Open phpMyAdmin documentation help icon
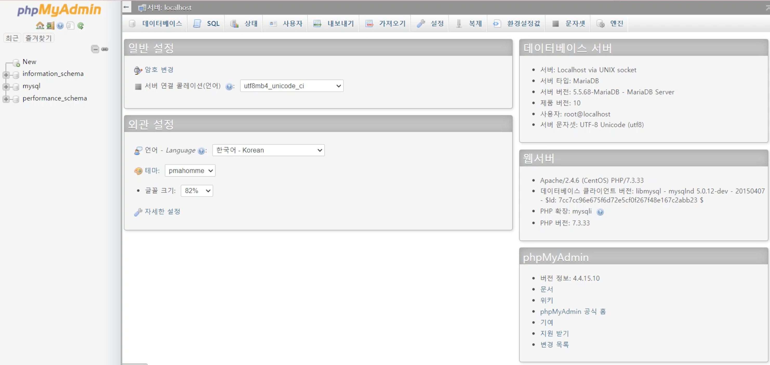 [x=60, y=26]
